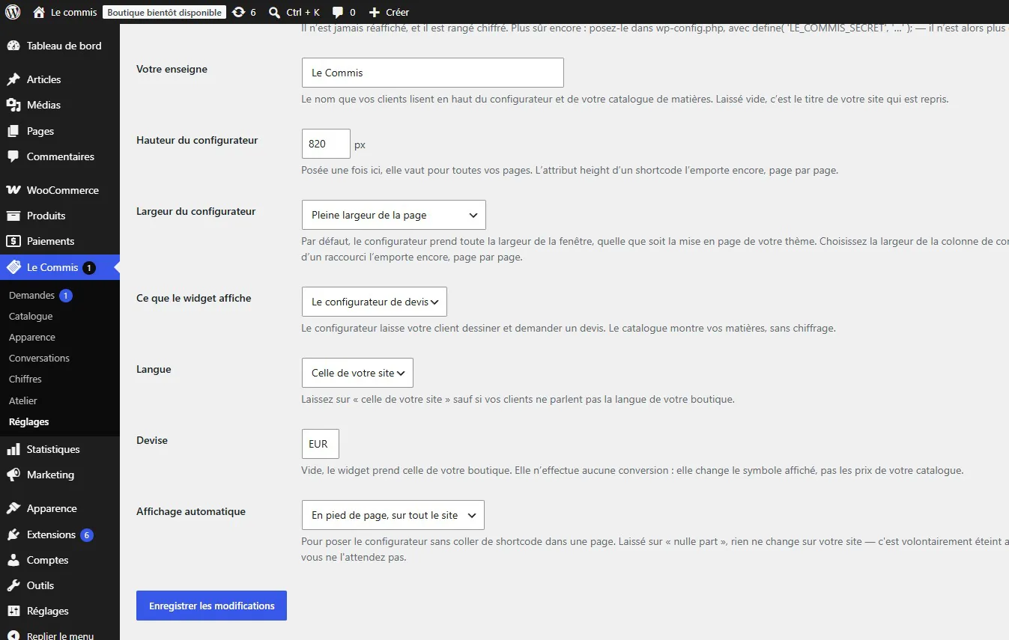Open the WooCommerce menu icon
1009x640 pixels.
(x=13, y=190)
